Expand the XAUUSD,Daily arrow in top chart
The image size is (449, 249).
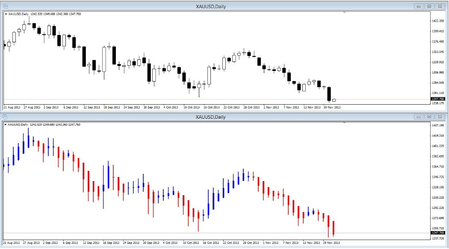[x=6, y=14]
